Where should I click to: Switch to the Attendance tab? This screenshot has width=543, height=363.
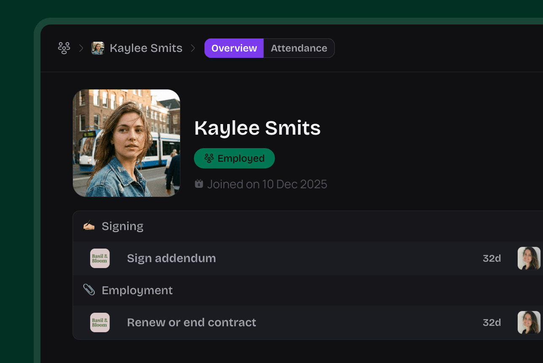coord(299,48)
